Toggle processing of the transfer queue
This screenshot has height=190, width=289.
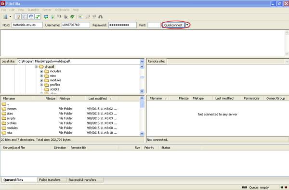coord(53,17)
